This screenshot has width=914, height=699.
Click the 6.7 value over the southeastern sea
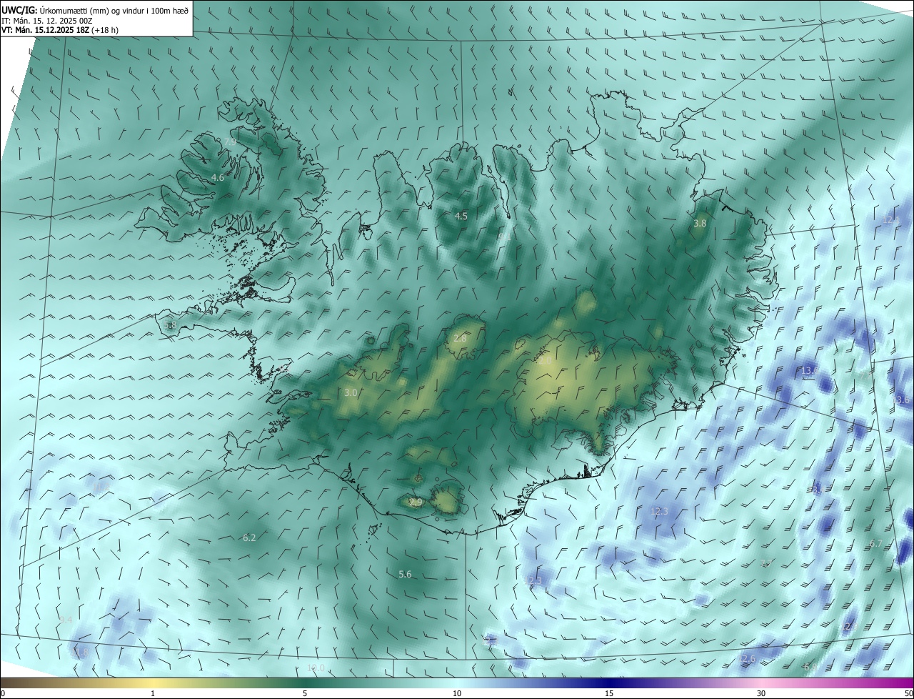876,544
